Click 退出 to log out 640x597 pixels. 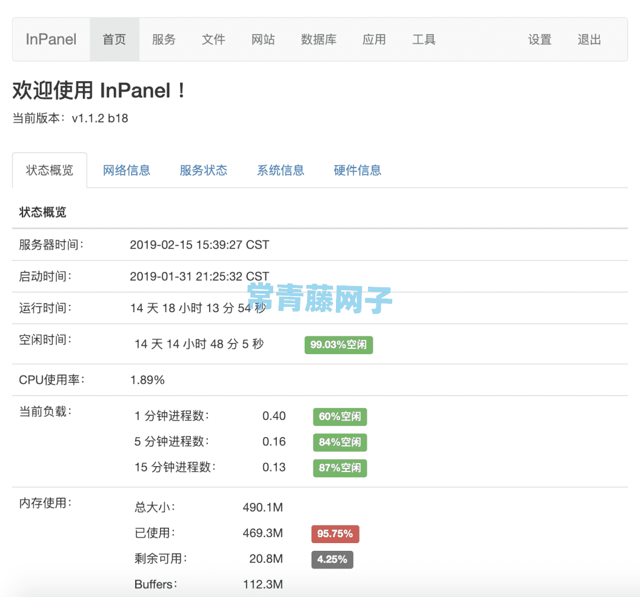click(x=588, y=39)
